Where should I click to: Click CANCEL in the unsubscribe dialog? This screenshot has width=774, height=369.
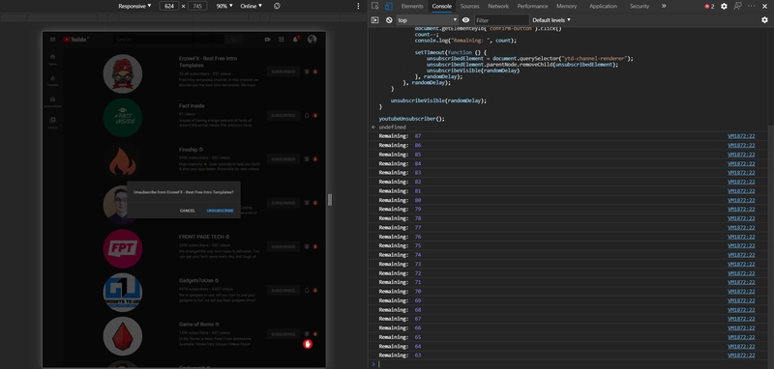click(188, 211)
